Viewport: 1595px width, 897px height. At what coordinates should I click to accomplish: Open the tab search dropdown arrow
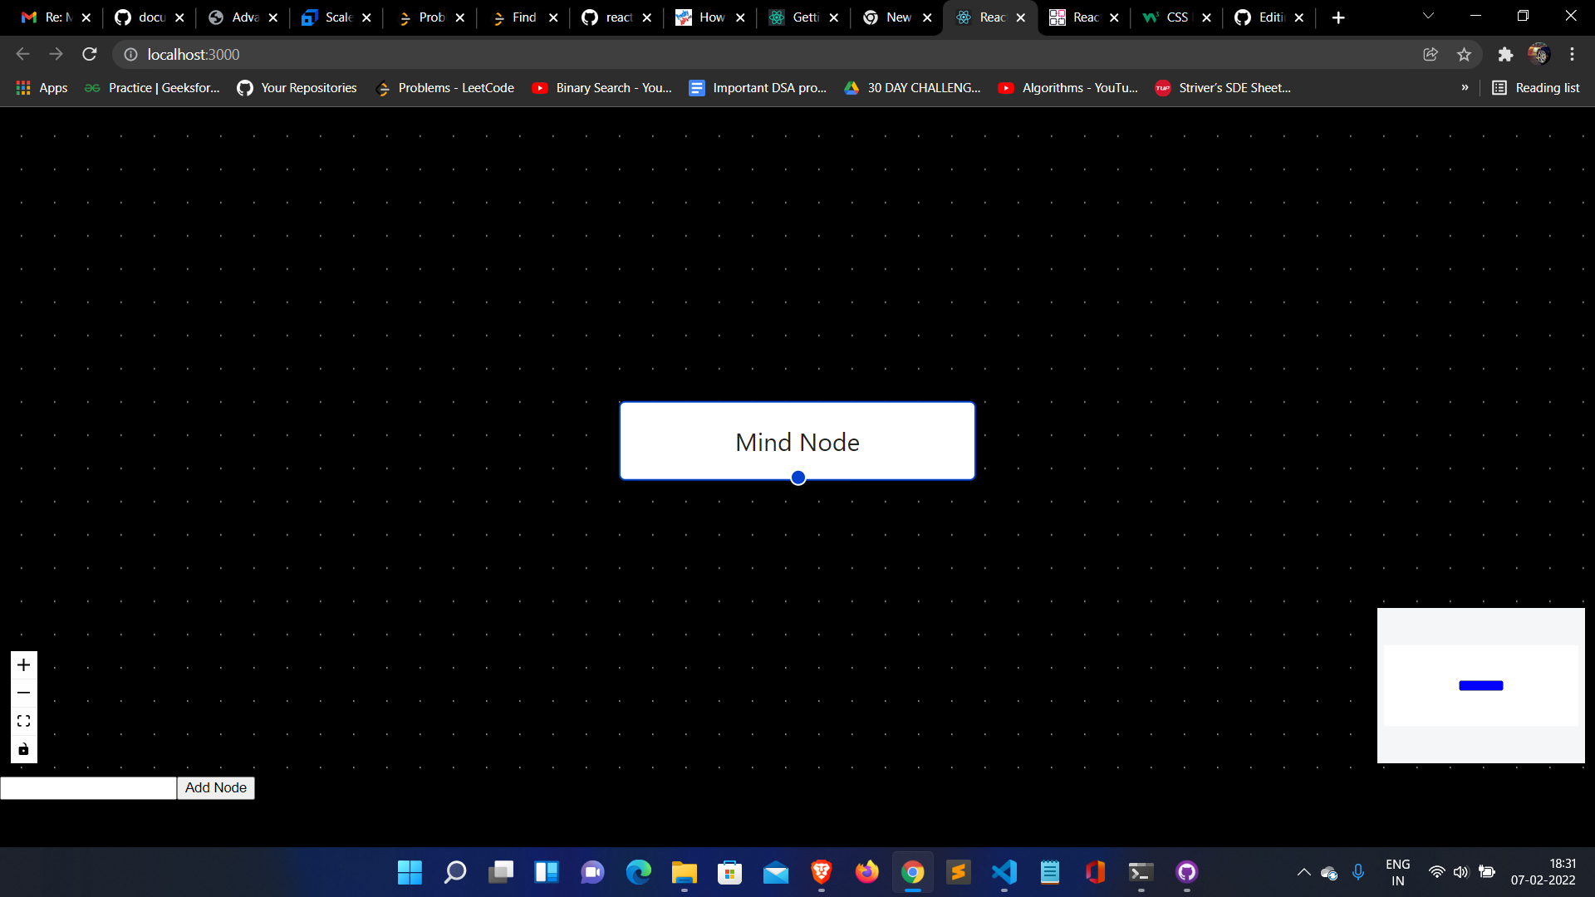(1428, 16)
